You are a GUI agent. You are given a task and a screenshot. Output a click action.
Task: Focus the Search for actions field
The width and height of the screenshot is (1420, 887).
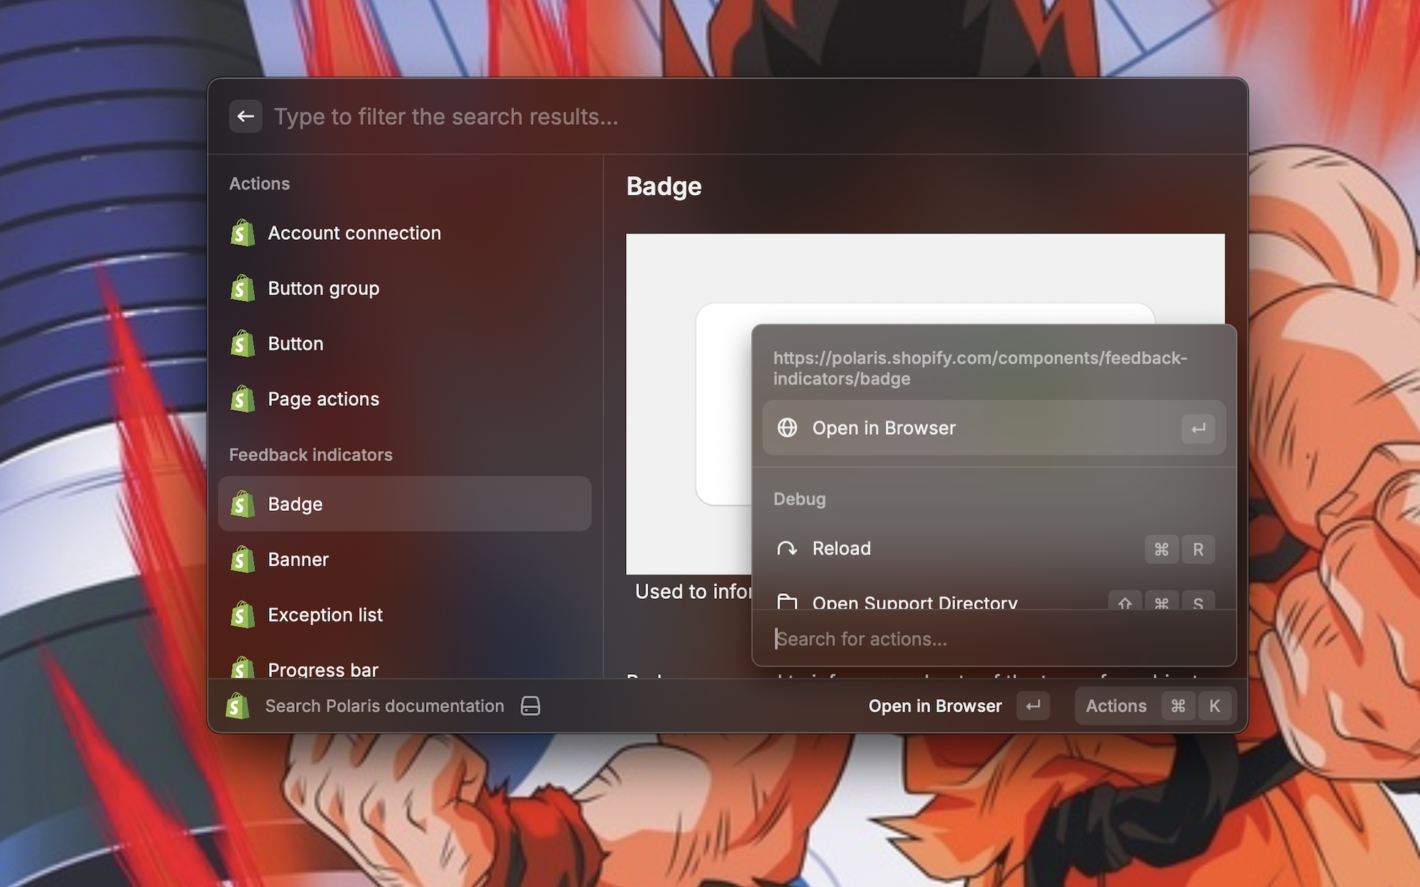pyautogui.click(x=993, y=639)
